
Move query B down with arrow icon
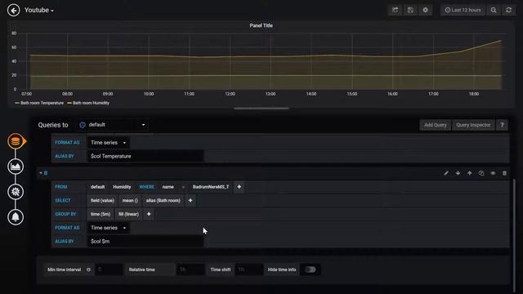pyautogui.click(x=458, y=173)
